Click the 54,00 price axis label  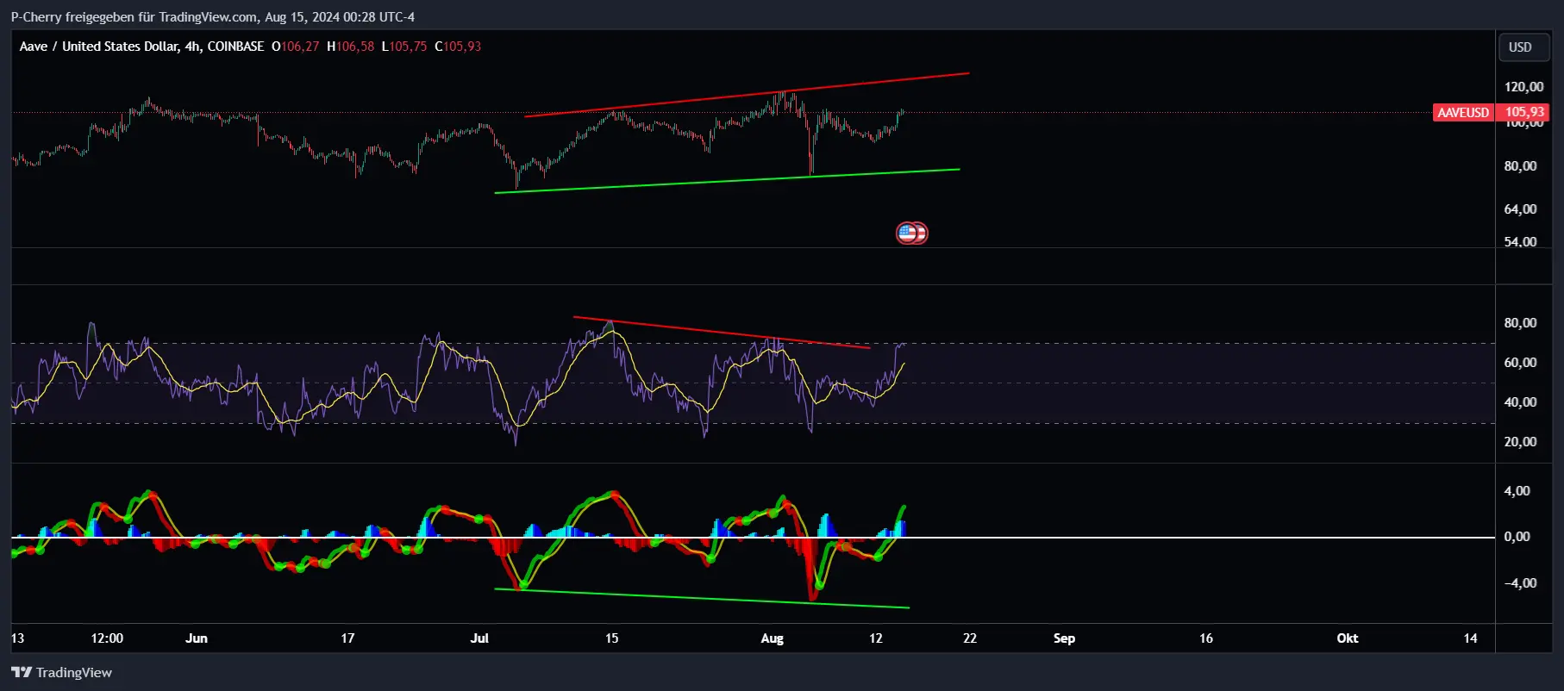[1520, 242]
